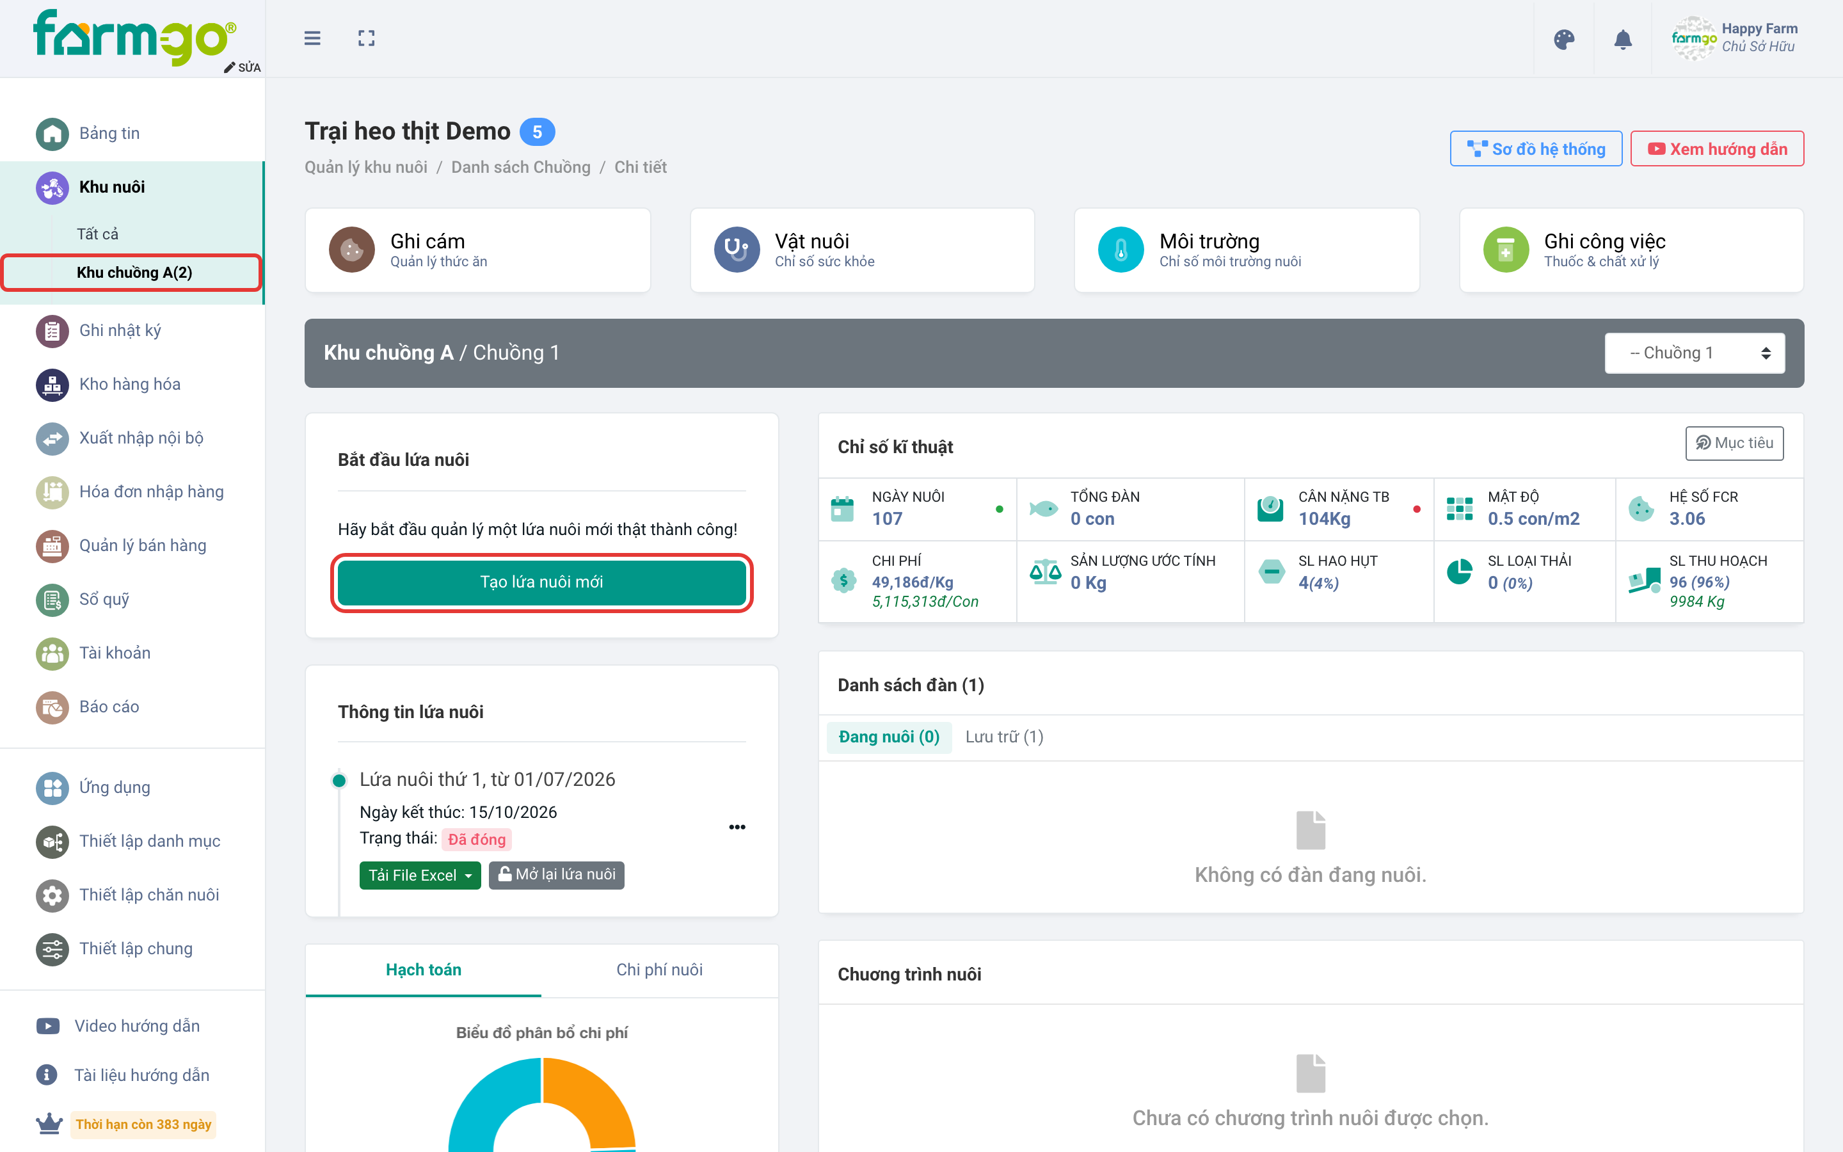Open the three-dot menu for Lứa nuôi thứ 1

click(737, 828)
